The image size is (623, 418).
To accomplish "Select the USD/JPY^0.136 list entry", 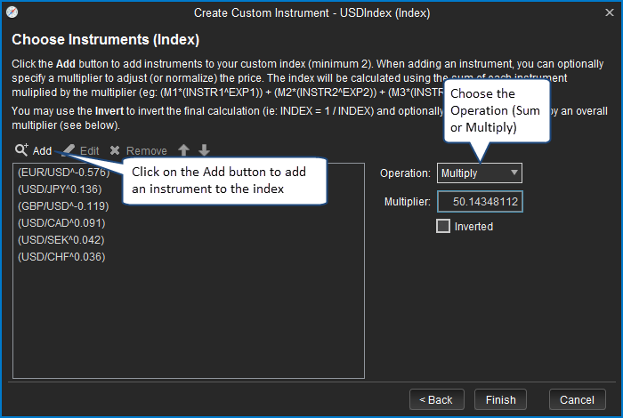I will [x=60, y=189].
